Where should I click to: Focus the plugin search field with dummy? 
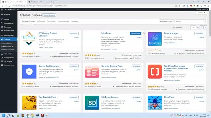[190, 21]
